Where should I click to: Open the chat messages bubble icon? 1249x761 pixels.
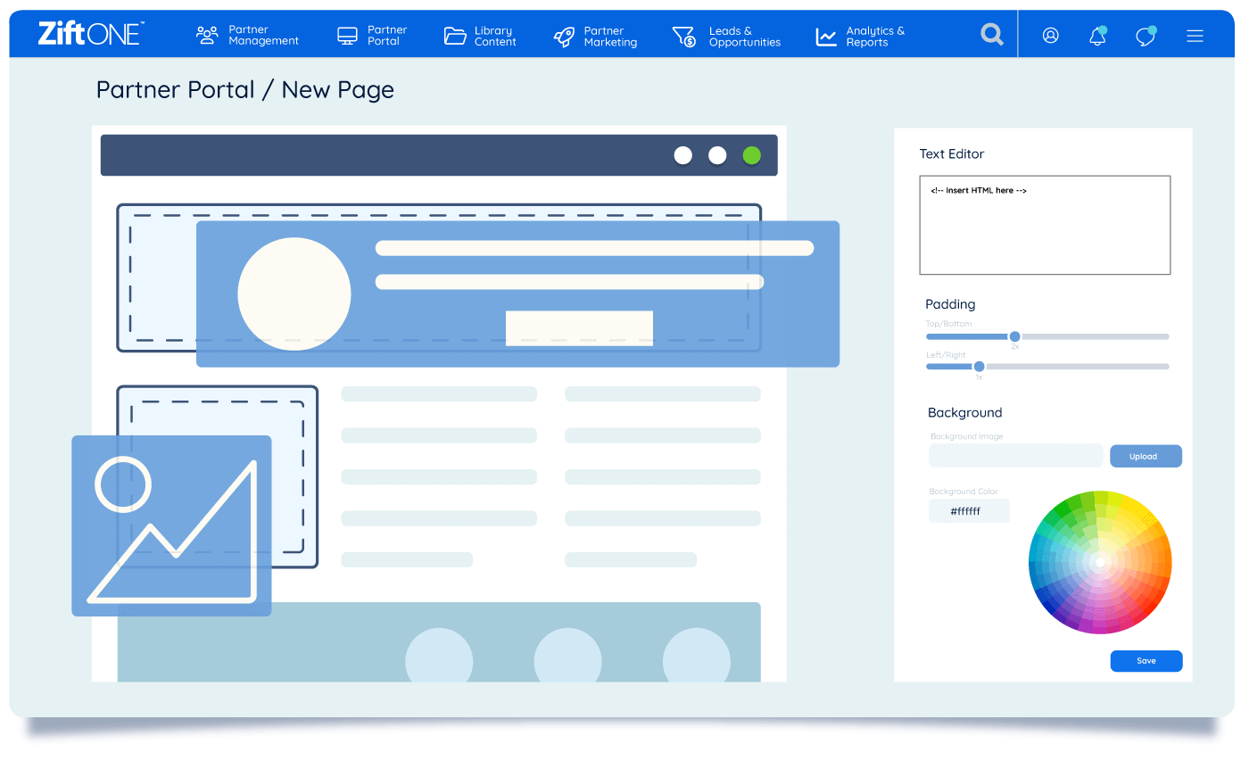(x=1146, y=36)
